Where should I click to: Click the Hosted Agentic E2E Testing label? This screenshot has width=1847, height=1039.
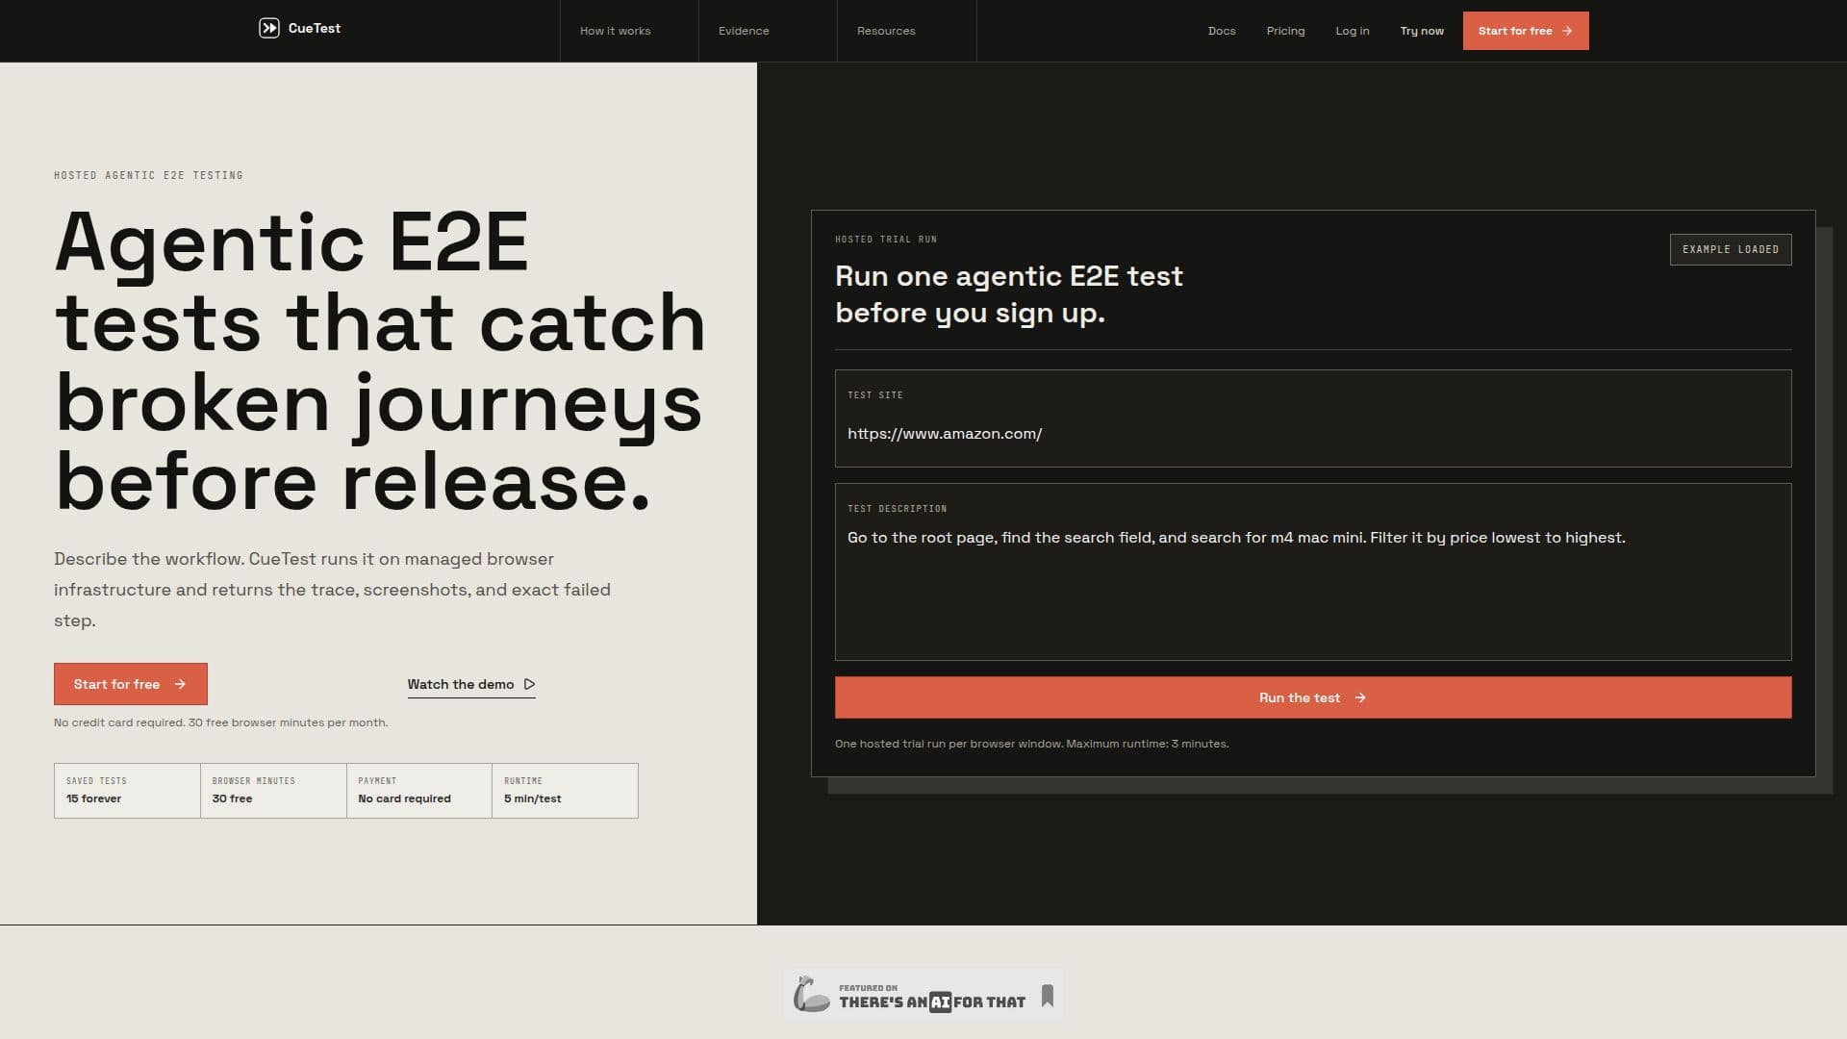pos(148,175)
